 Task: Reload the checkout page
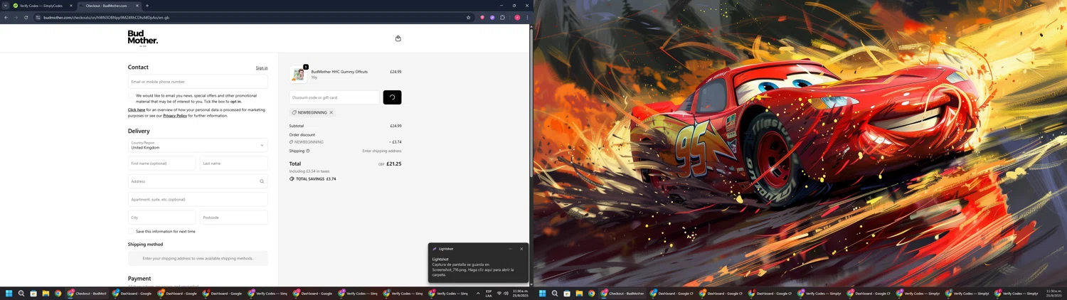click(26, 17)
